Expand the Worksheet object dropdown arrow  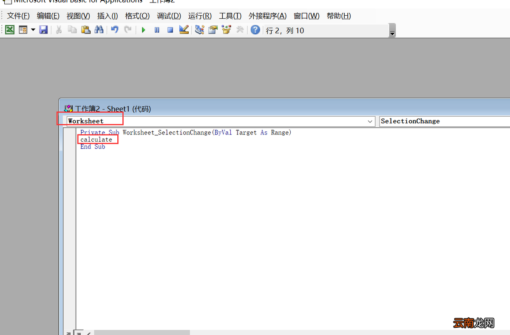click(370, 121)
